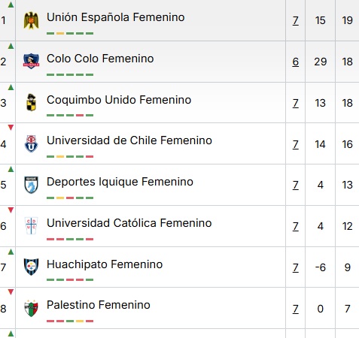
Task: Open Colo Colo's 6 matches played link
Action: coord(296,62)
